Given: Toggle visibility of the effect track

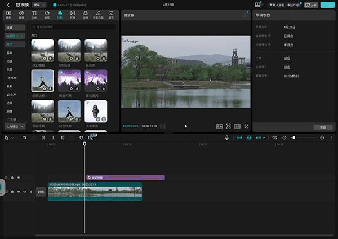Looking at the screenshot, I should pos(19,178).
